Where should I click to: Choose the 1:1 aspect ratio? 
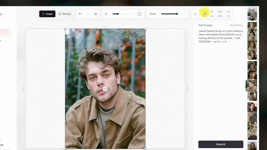coord(195,14)
